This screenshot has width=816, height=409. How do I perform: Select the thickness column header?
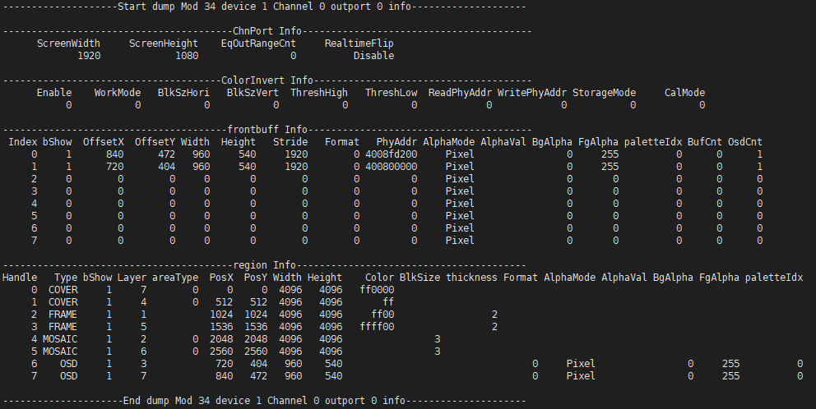471,278
